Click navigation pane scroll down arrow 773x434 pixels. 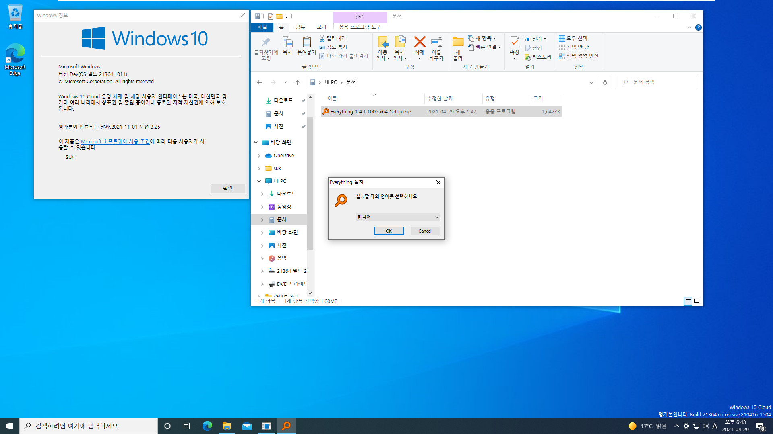point(310,293)
